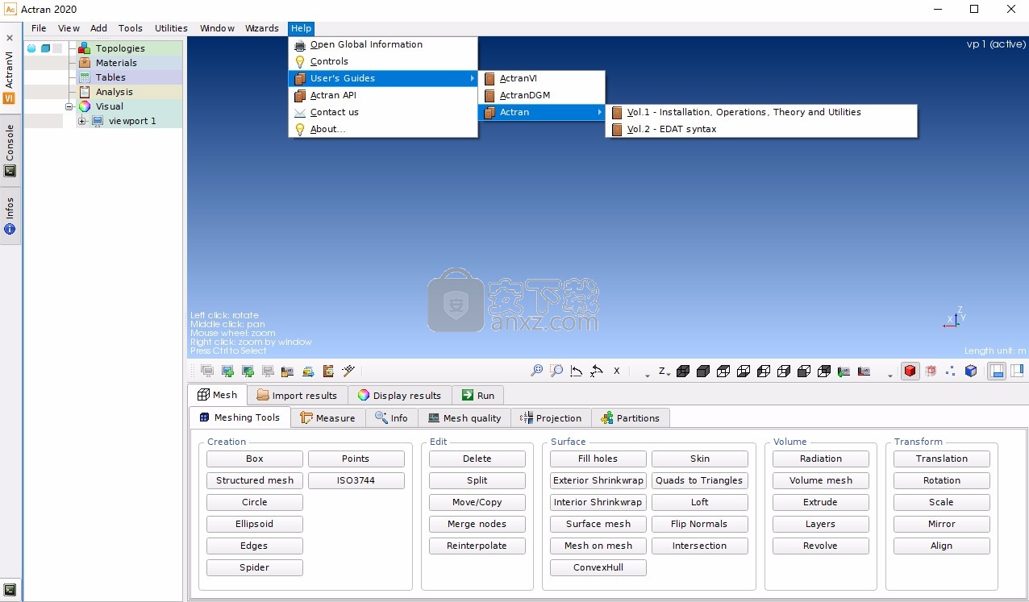The height and width of the screenshot is (602, 1029).
Task: Click the clipboard paste icon in viewport toolbar
Action: [x=328, y=371]
